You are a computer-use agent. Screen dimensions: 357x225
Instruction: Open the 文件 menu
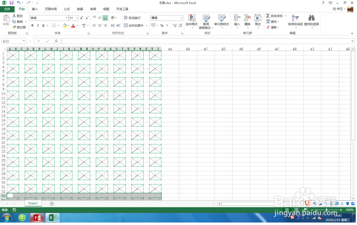[7, 9]
